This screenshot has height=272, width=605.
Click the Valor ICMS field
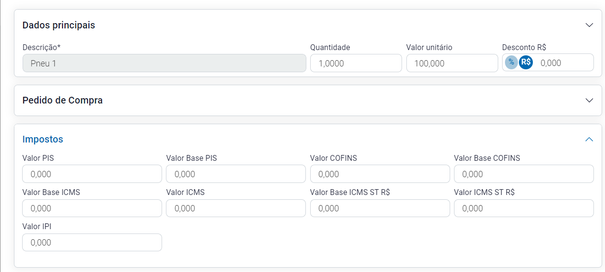tap(236, 208)
